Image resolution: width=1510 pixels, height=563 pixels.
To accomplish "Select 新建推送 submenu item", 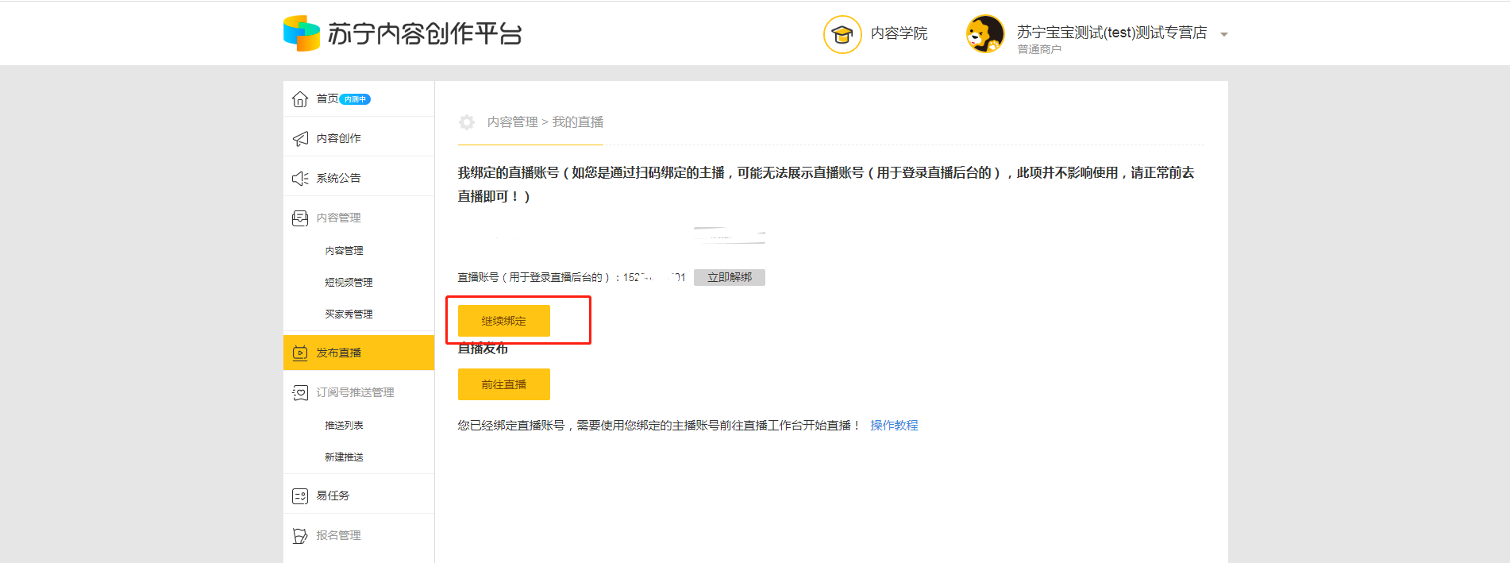I will click(344, 457).
